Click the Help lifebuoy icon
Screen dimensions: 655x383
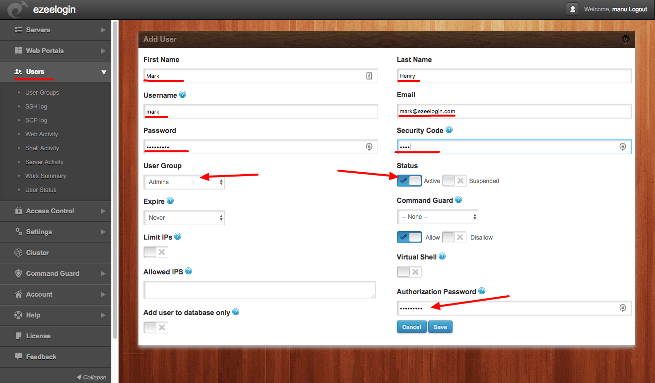(x=18, y=315)
